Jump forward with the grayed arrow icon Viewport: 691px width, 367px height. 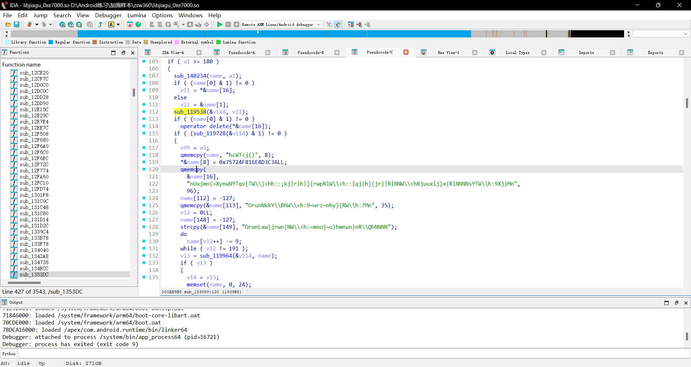coord(44,24)
